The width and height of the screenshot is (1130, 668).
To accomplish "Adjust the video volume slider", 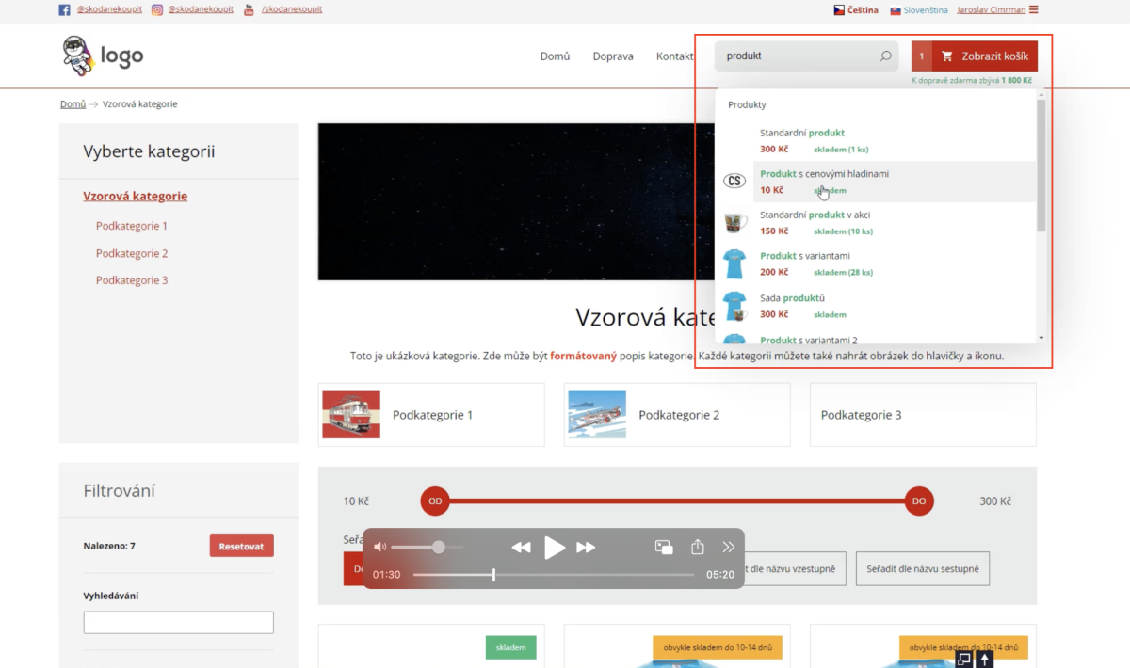I will (x=427, y=547).
